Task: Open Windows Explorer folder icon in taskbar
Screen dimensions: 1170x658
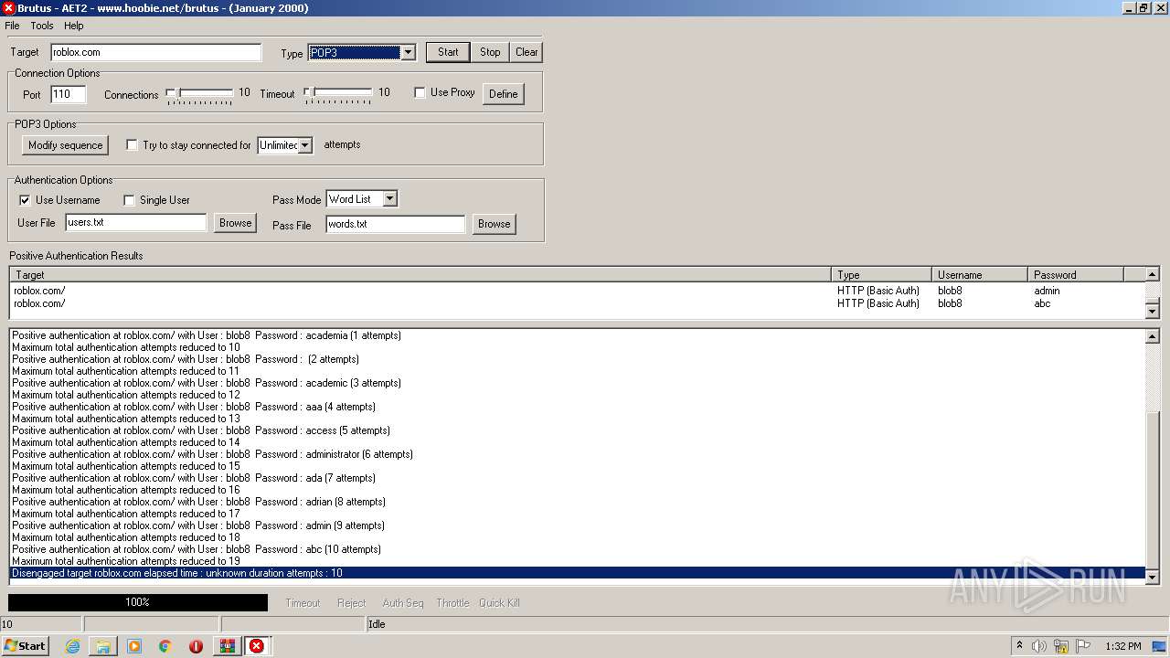Action: (103, 646)
